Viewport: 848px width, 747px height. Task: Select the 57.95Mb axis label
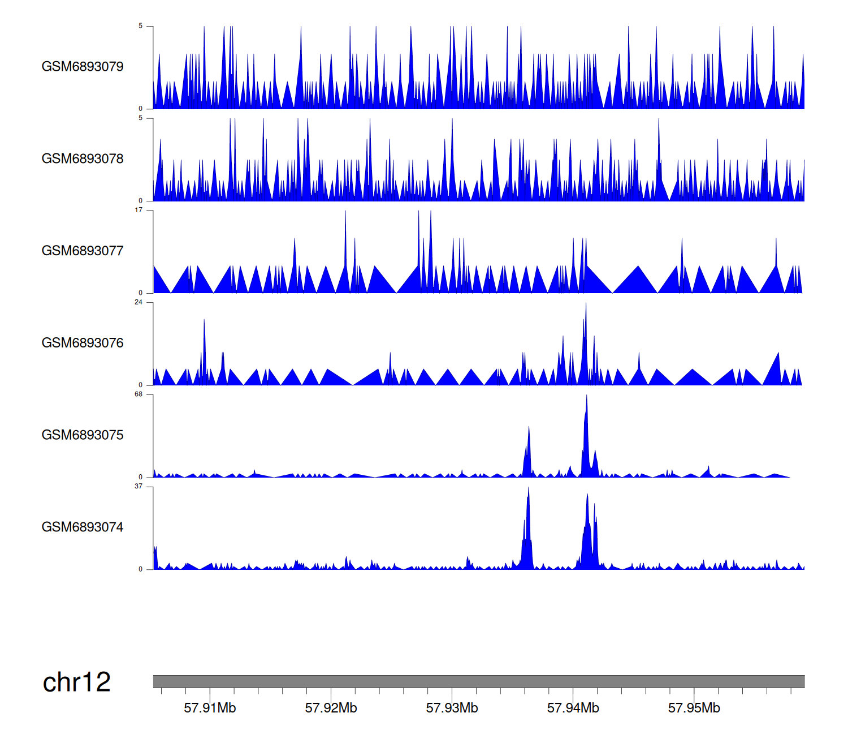tap(694, 708)
